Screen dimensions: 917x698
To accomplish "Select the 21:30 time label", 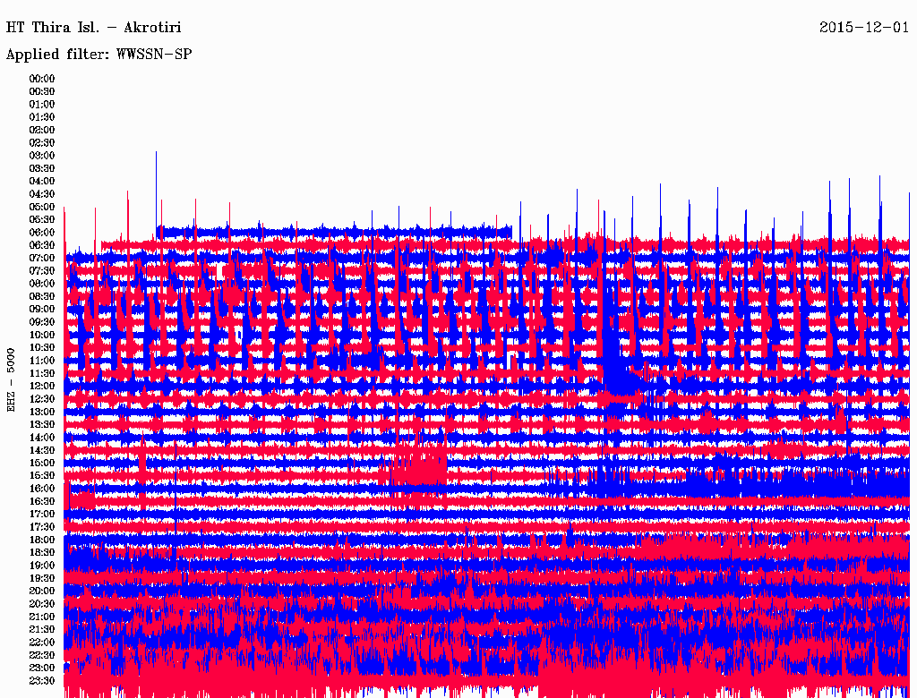I will [x=42, y=630].
